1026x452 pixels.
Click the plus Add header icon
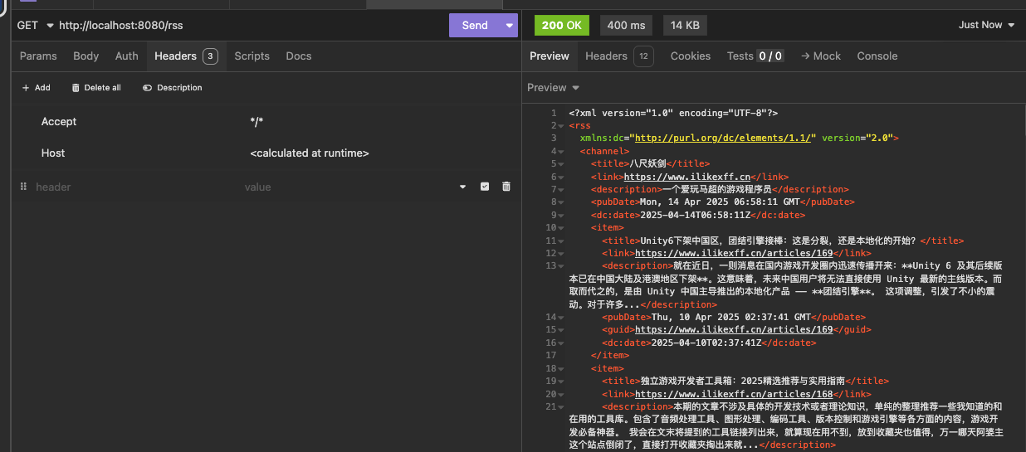click(26, 88)
